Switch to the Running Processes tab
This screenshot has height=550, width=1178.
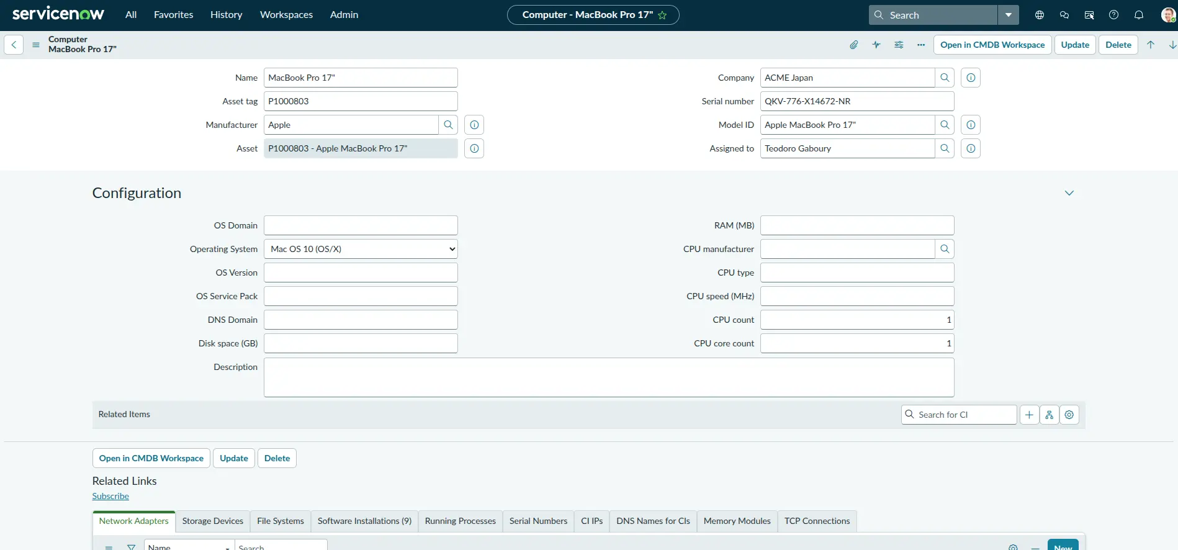[461, 521]
